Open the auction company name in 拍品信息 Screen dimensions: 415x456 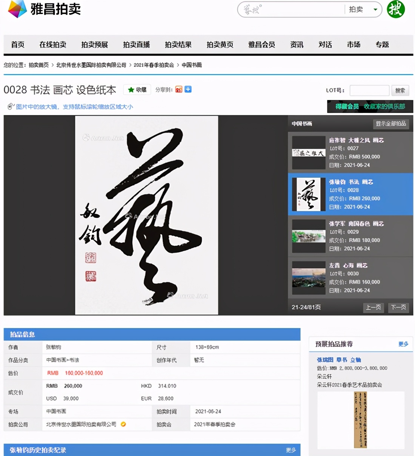81,424
